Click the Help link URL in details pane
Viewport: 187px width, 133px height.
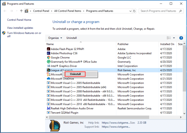point(115,123)
